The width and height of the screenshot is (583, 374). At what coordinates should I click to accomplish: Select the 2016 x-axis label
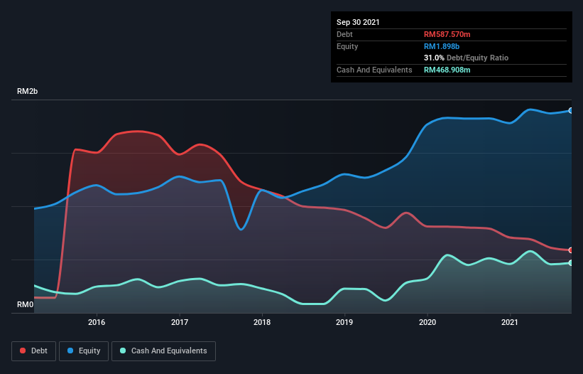click(97, 322)
